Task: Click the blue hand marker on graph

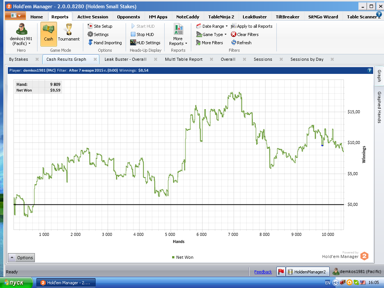Action: [x=322, y=145]
